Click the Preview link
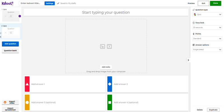Viewport: 224px width, 112px height. (x=191, y=3)
